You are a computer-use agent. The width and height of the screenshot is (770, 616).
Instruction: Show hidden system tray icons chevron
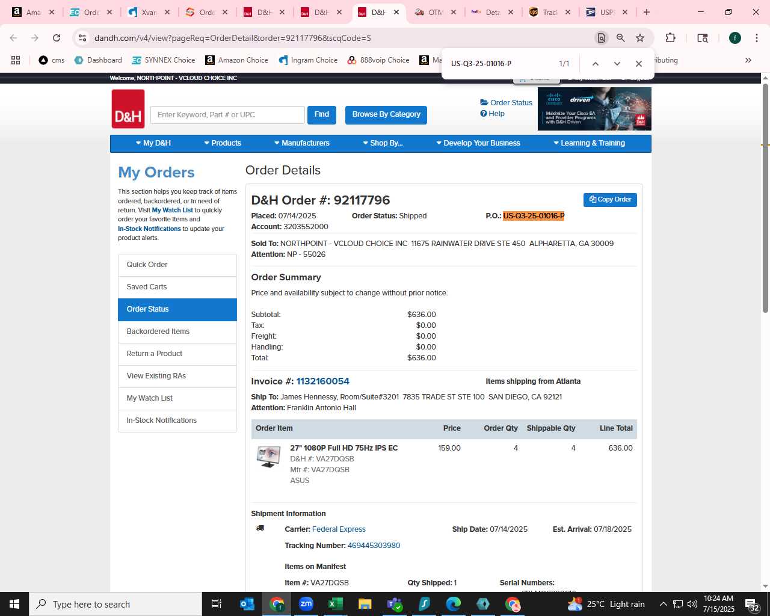click(x=663, y=605)
